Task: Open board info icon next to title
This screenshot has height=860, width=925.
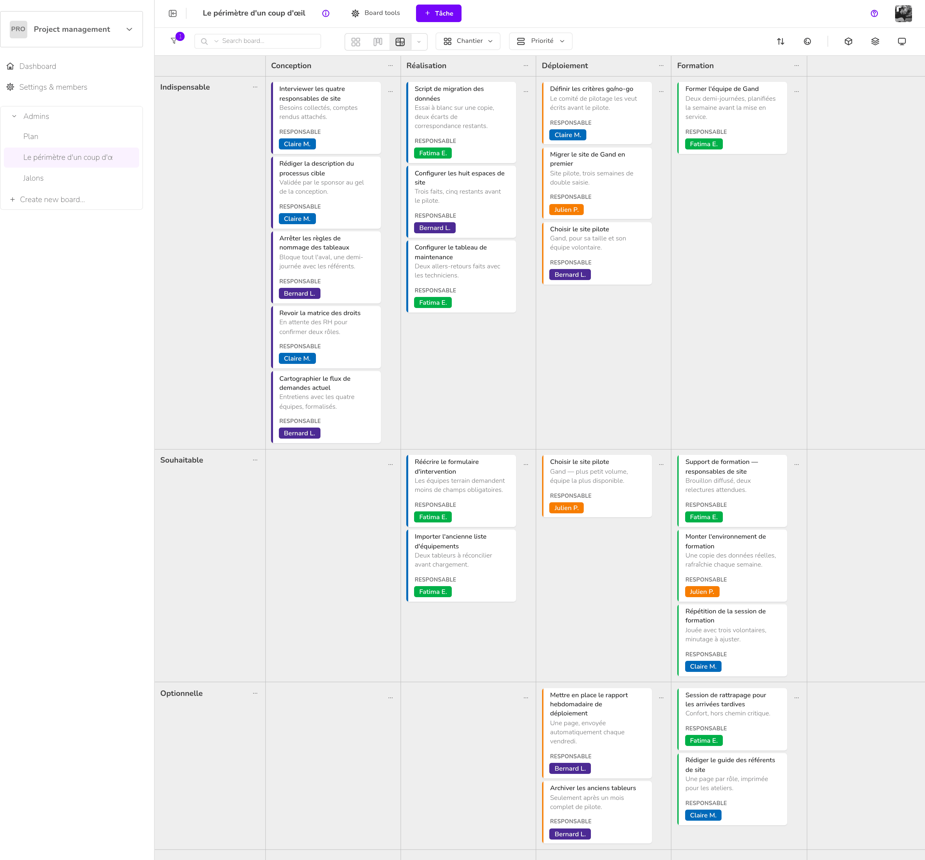Action: 326,14
